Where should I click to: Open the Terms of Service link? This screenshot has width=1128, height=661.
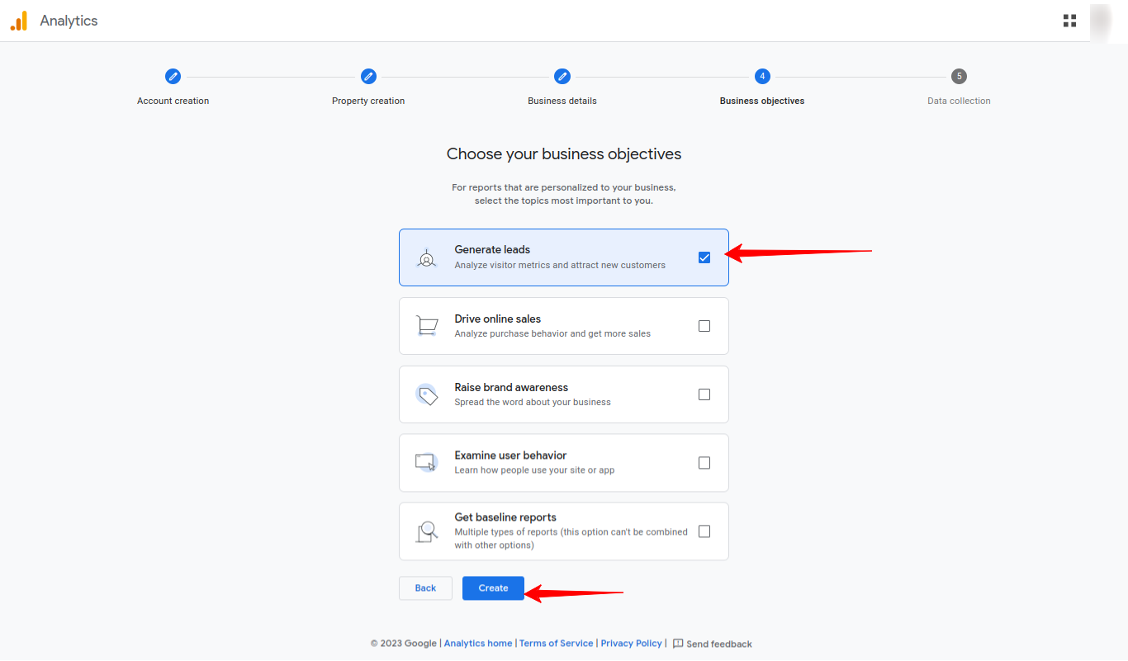[556, 644]
